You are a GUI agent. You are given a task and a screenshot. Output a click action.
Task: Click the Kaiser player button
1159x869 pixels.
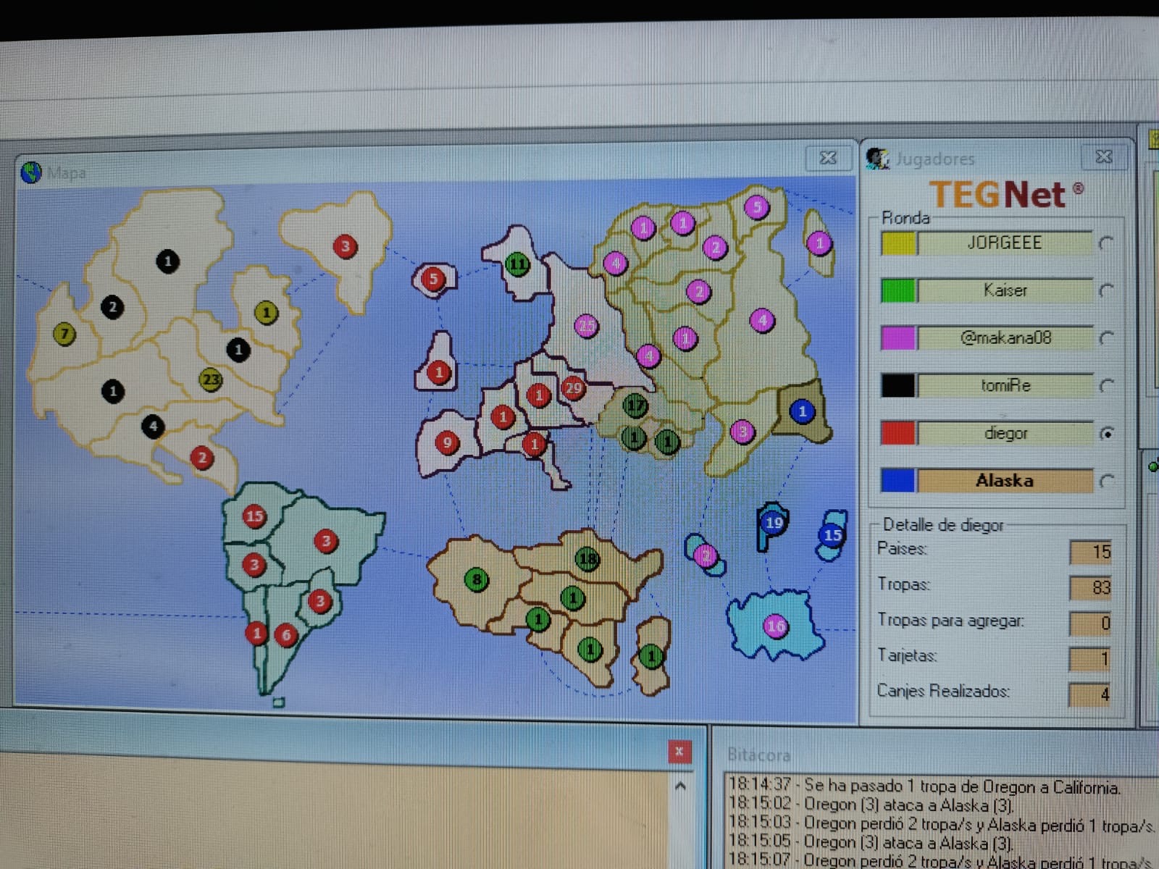(1005, 290)
